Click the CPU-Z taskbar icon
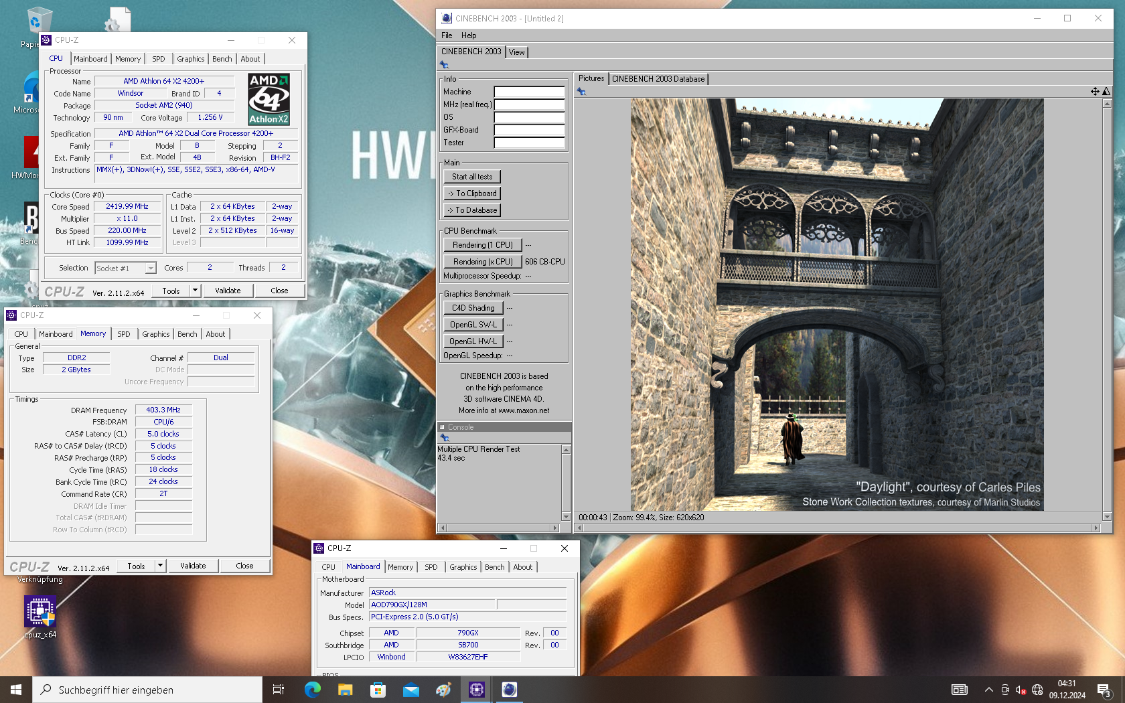This screenshot has height=703, width=1125. pyautogui.click(x=477, y=690)
